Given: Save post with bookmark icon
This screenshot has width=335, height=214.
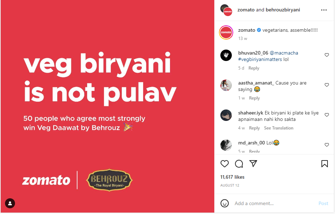Looking at the screenshot, I should tap(325, 164).
